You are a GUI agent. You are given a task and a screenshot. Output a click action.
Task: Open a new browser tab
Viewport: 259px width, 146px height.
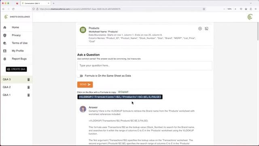click(x=53, y=3)
